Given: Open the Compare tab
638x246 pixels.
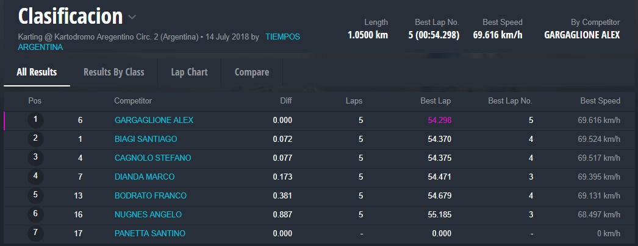Looking at the screenshot, I should 251,72.
